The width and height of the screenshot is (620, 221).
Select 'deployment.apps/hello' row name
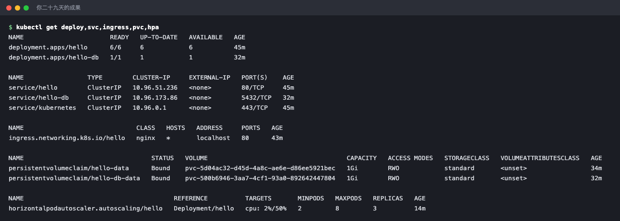48,47
